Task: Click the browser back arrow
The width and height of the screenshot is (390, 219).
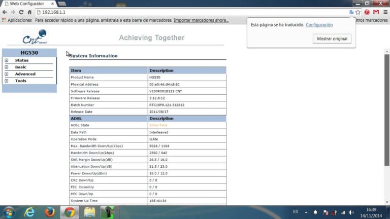Action: (x=5, y=12)
